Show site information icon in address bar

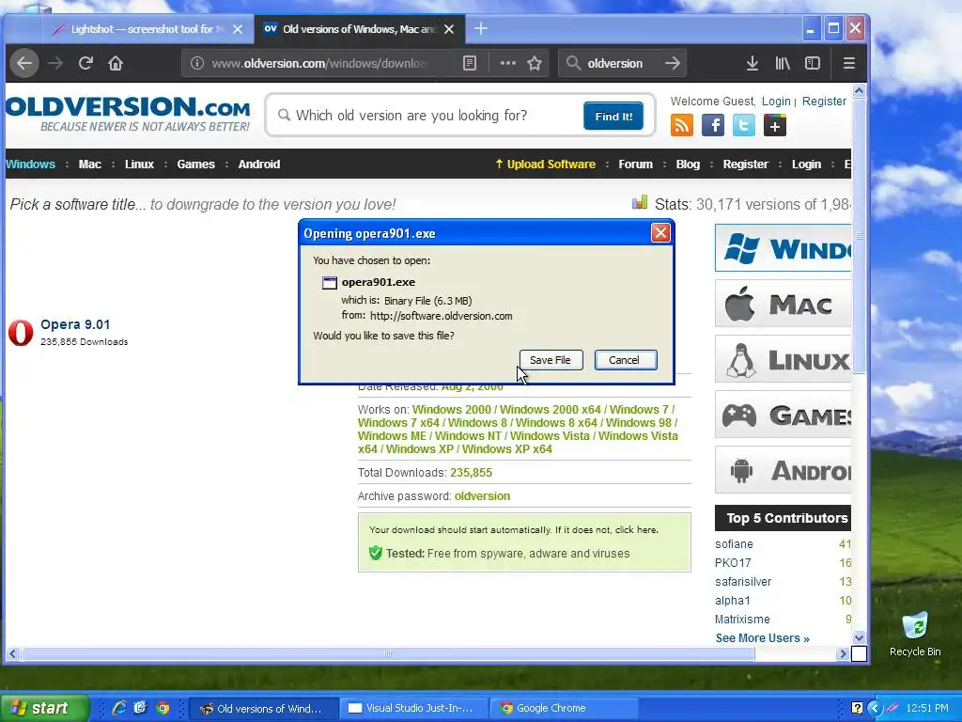[196, 63]
